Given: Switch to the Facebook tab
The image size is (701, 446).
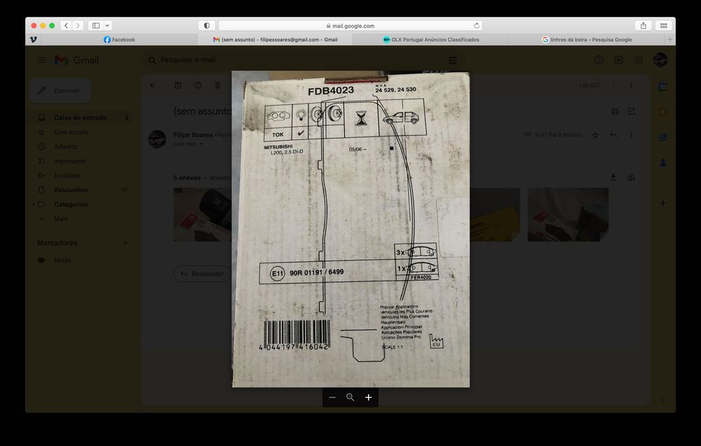Looking at the screenshot, I should pyautogui.click(x=119, y=39).
